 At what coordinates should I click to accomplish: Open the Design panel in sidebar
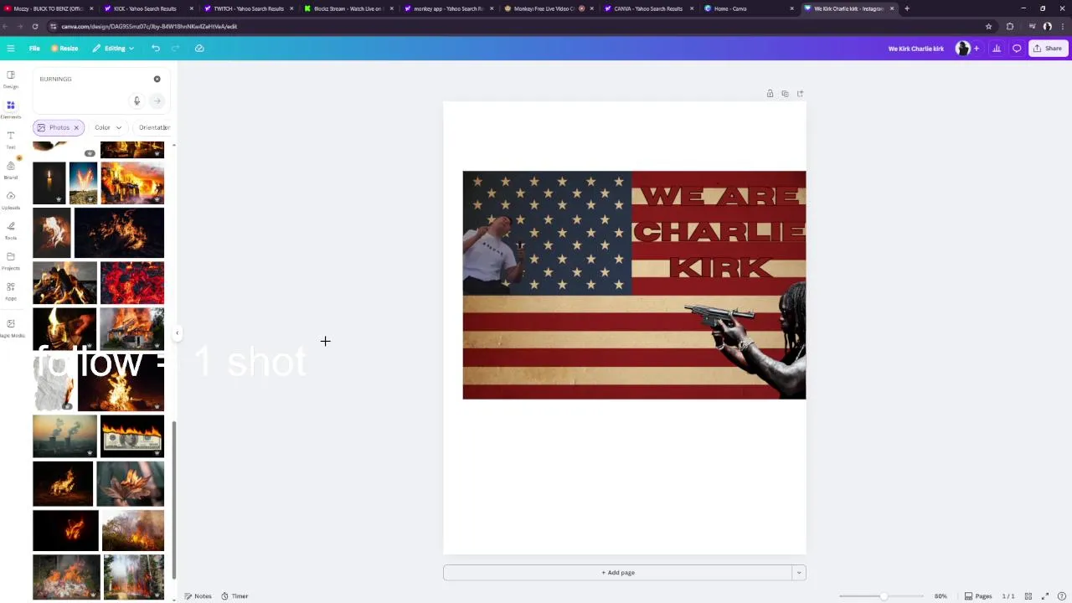coord(11,79)
